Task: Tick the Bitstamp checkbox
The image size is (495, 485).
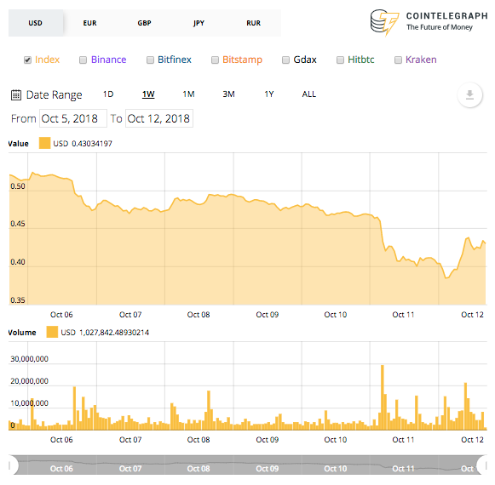Action: click(x=215, y=60)
